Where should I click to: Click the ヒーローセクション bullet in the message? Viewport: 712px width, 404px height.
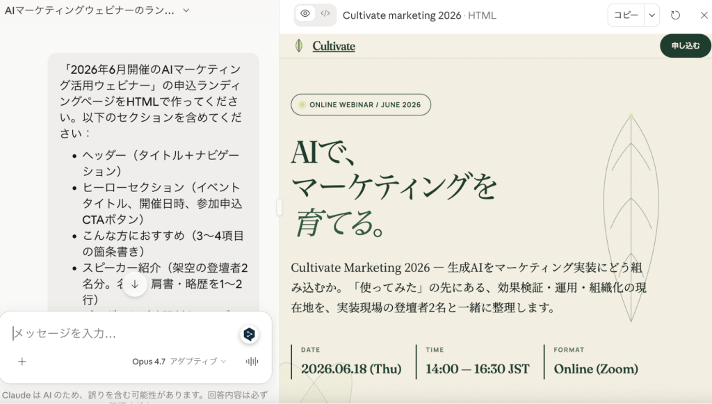coord(162,203)
